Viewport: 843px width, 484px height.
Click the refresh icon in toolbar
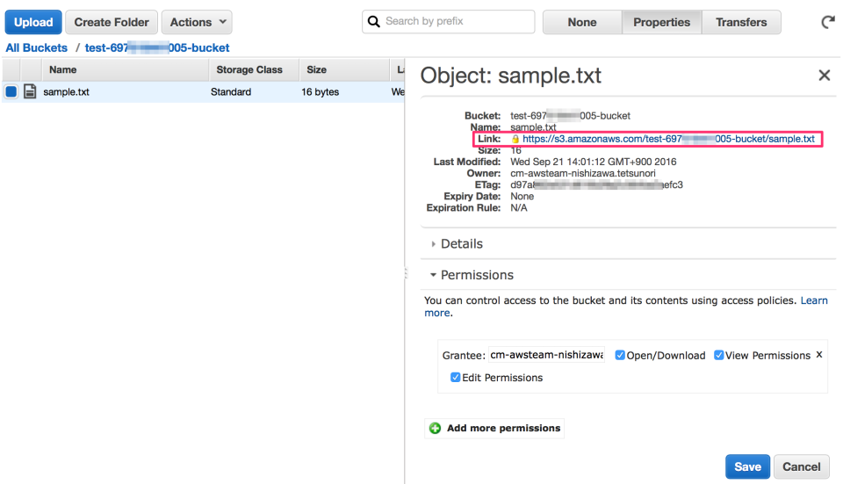point(828,22)
